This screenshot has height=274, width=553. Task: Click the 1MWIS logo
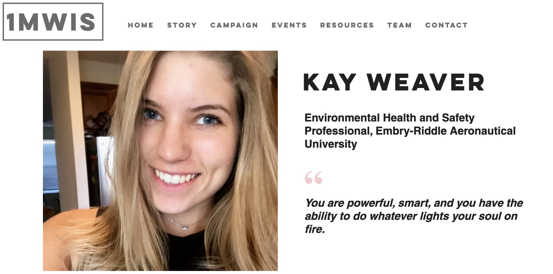tap(53, 22)
